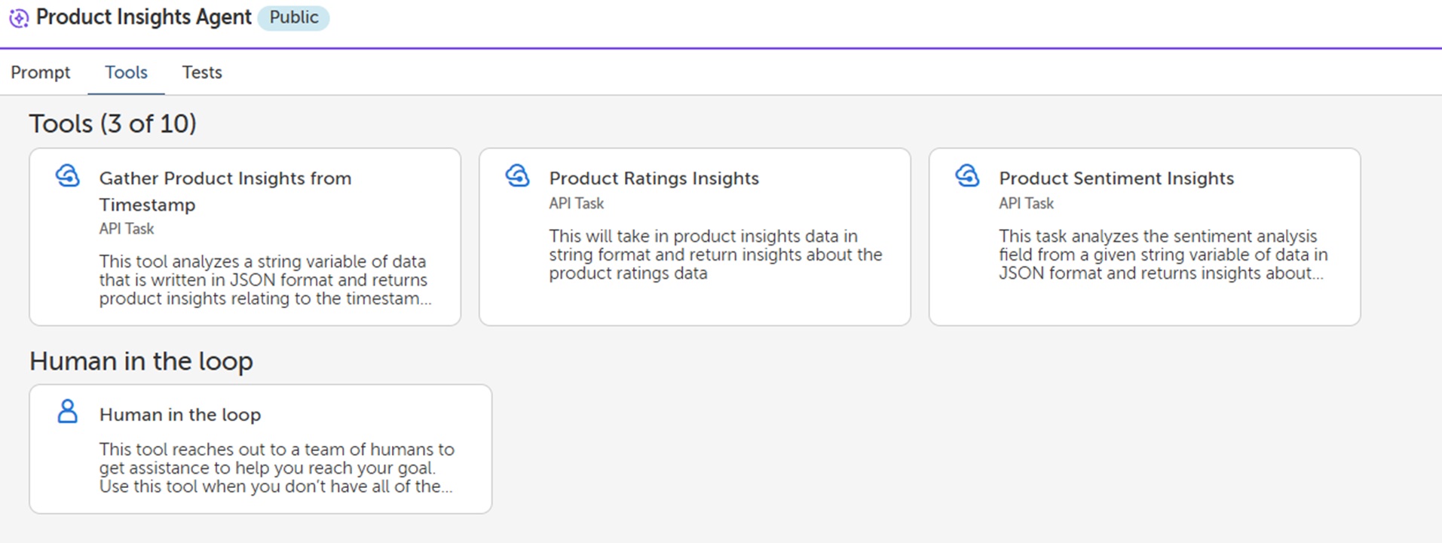Select the Tools tab
Viewport: 1442px width, 543px height.
coord(126,72)
